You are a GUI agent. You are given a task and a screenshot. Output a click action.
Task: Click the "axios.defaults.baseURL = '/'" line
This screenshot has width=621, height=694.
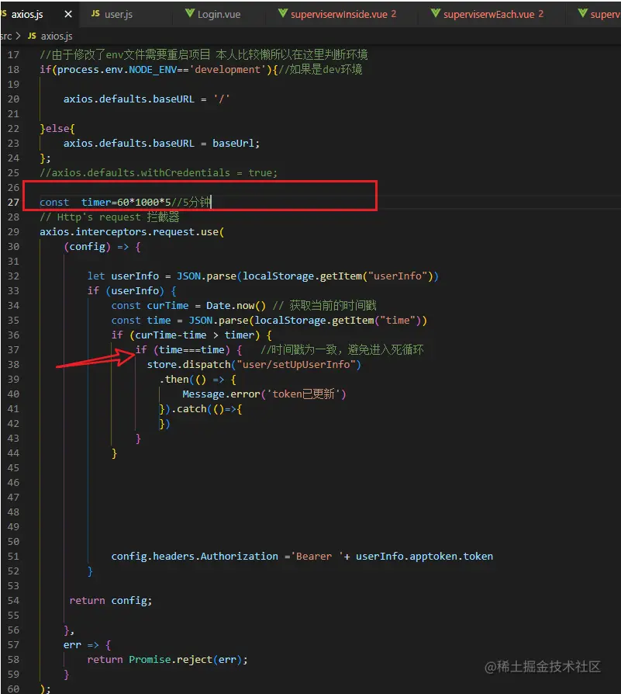(147, 99)
